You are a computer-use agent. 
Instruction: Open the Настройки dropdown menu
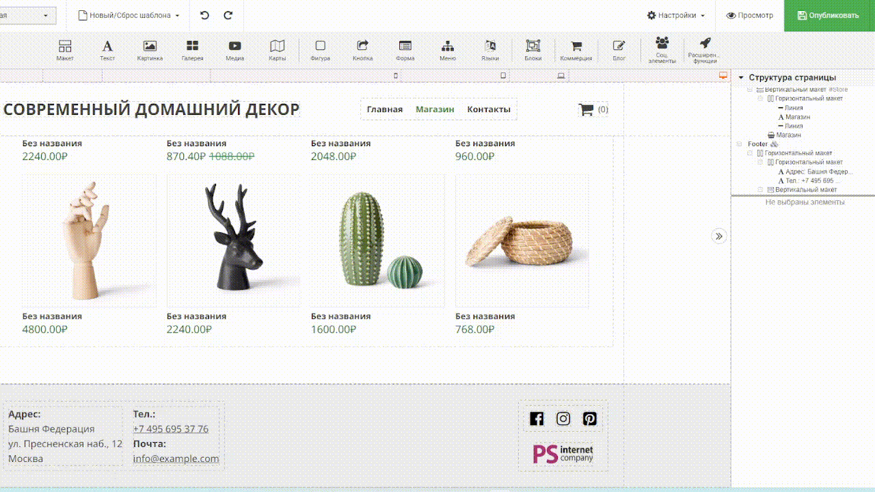[675, 15]
